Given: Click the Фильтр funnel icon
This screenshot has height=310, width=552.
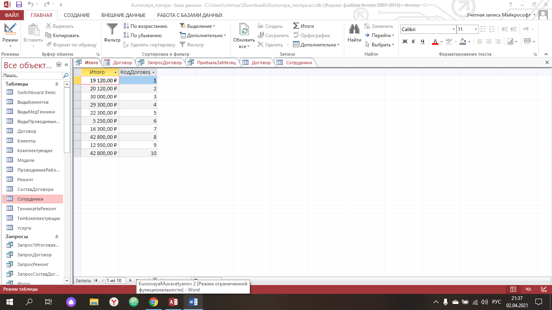Looking at the screenshot, I should (112, 29).
